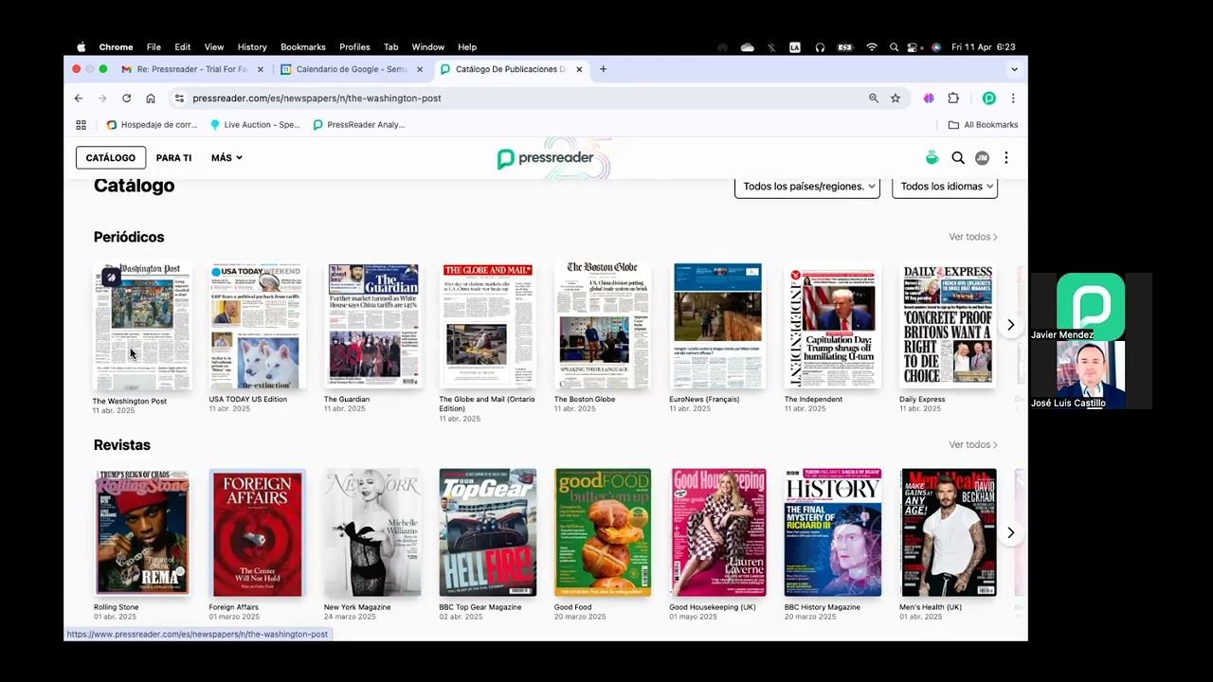
Task: Click Ver todos for Periódicos
Action: pyautogui.click(x=973, y=237)
